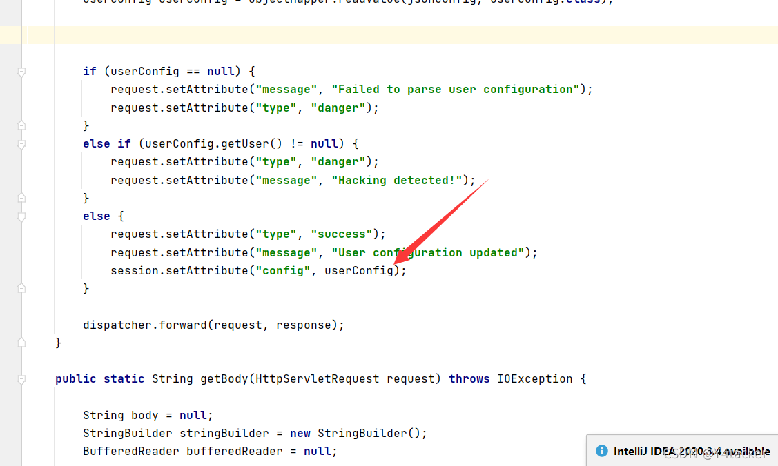Click the "User configuration updated" string
Screen dimensions: 778x466
428,252
